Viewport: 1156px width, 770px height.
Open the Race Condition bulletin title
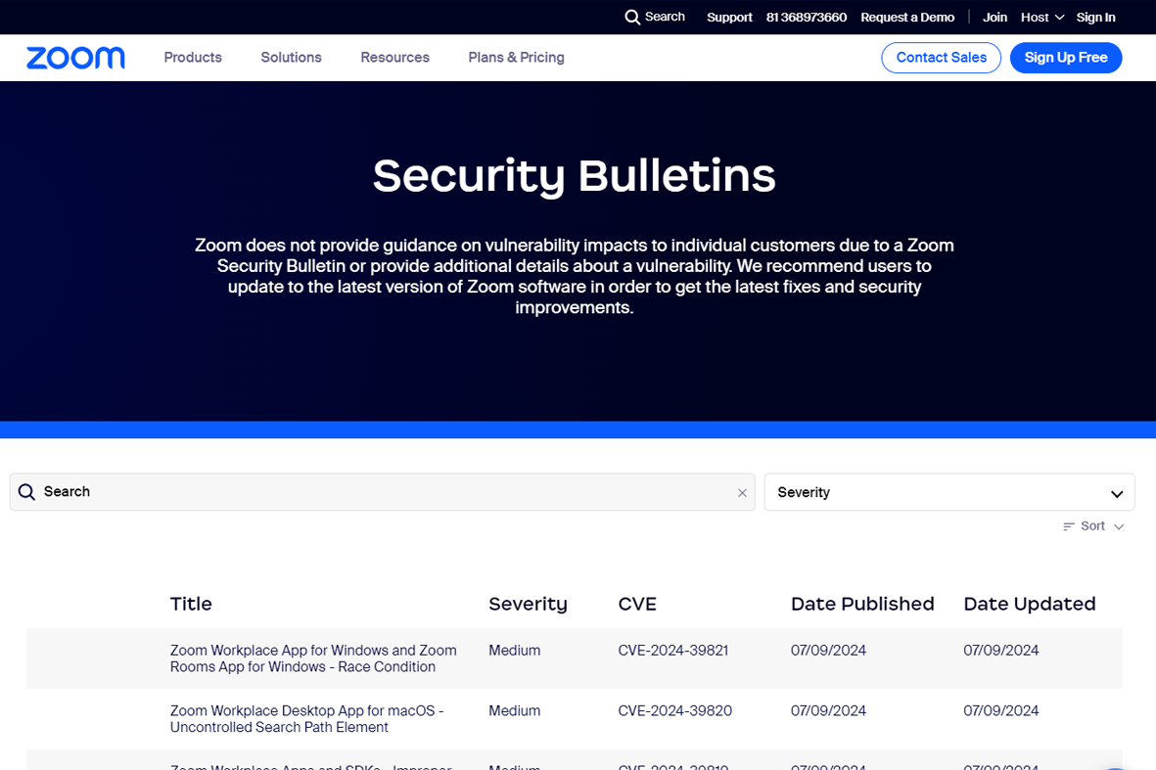313,658
